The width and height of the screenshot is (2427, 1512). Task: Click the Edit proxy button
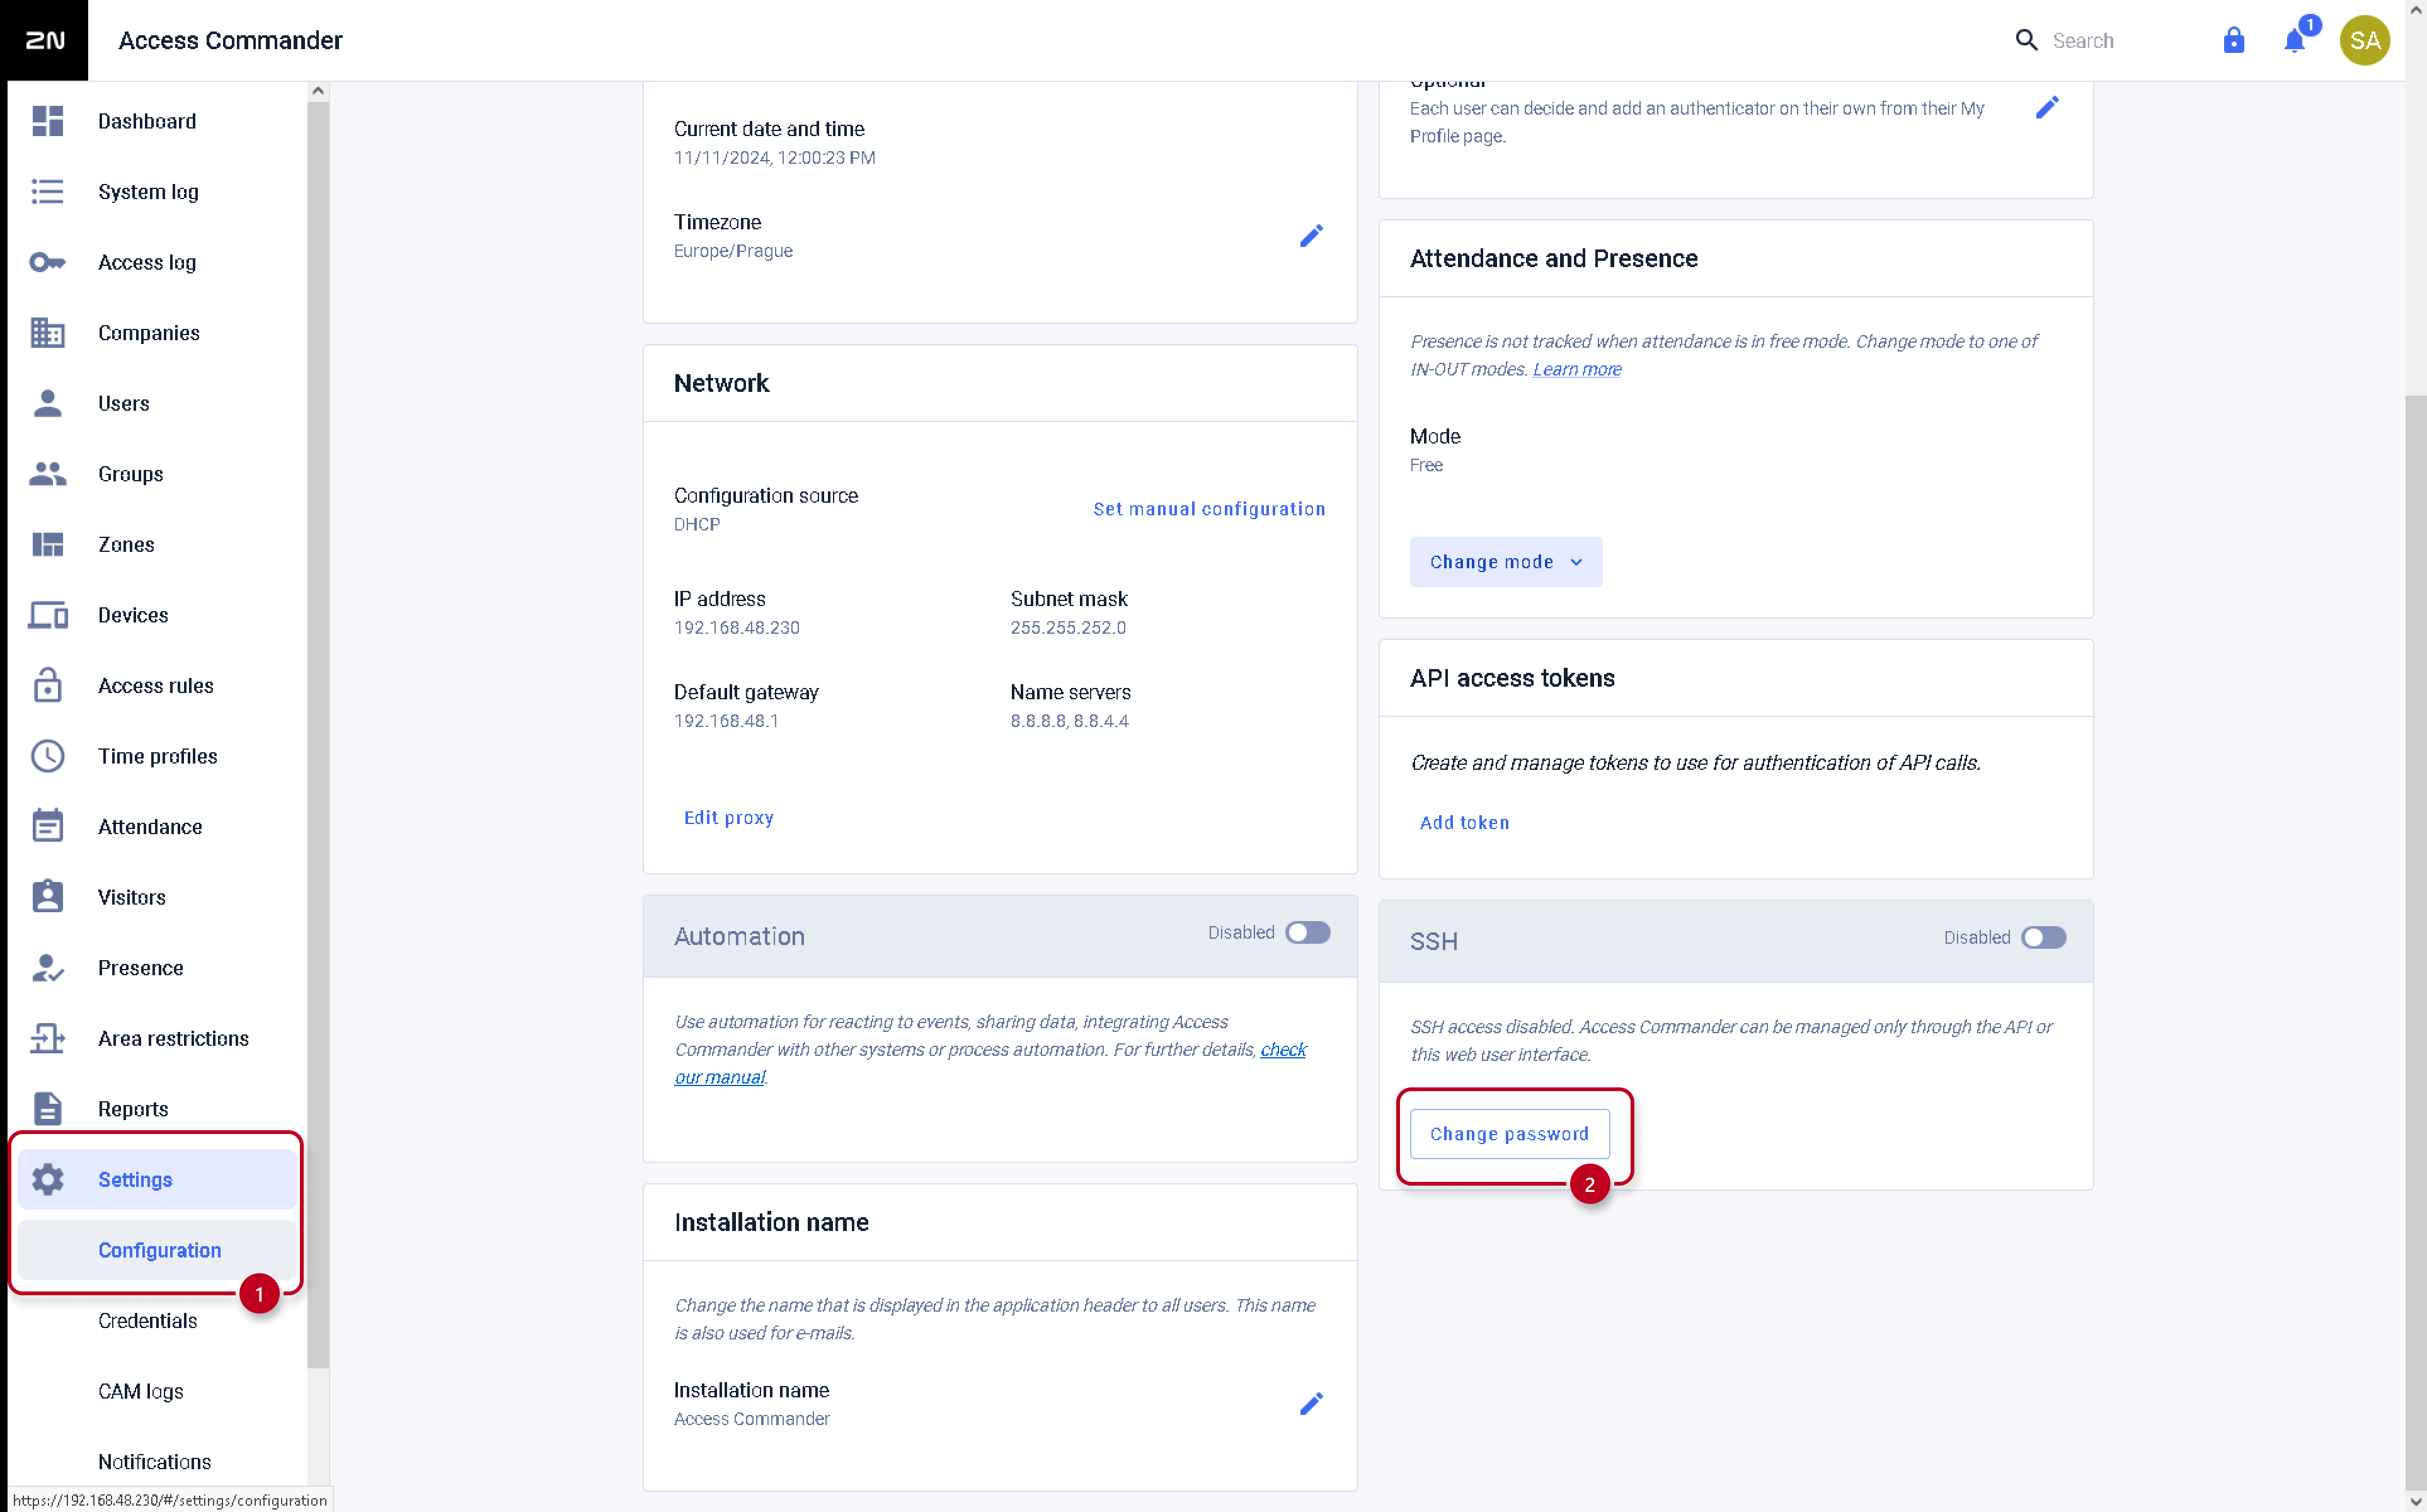(728, 817)
